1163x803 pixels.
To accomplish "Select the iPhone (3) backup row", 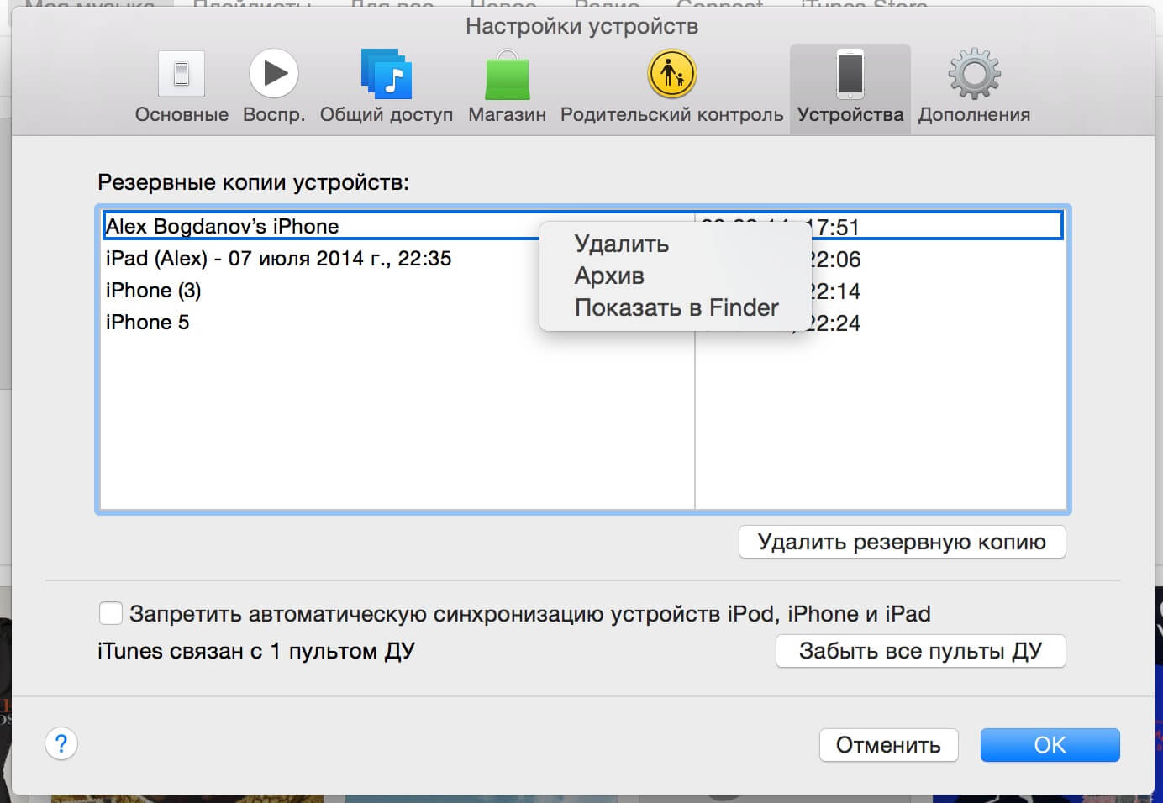I will (x=582, y=290).
